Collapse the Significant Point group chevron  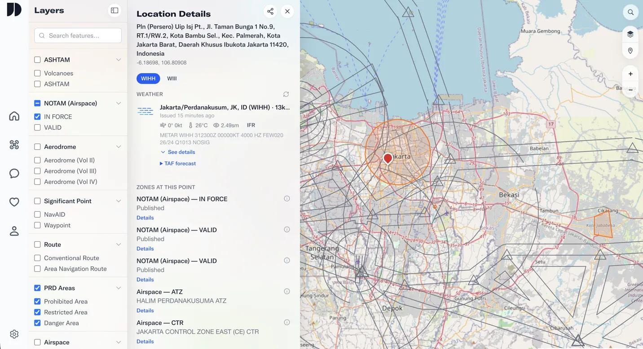coord(119,201)
